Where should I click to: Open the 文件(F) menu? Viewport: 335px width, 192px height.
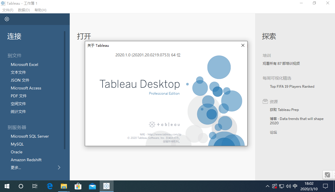coord(8,10)
